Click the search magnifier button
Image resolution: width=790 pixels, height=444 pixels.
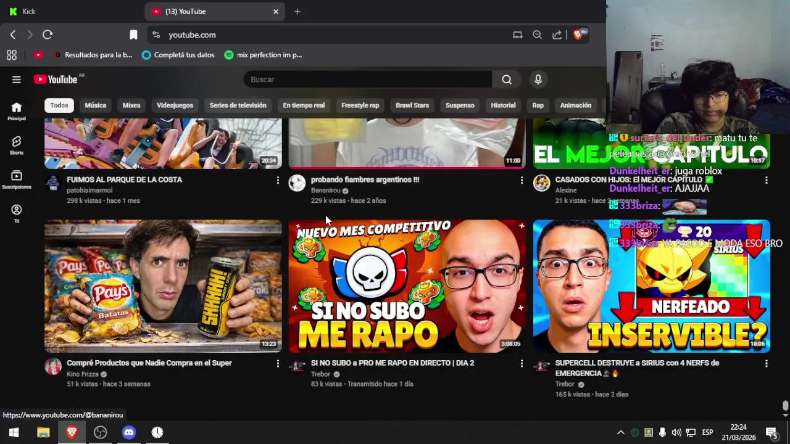tap(507, 79)
